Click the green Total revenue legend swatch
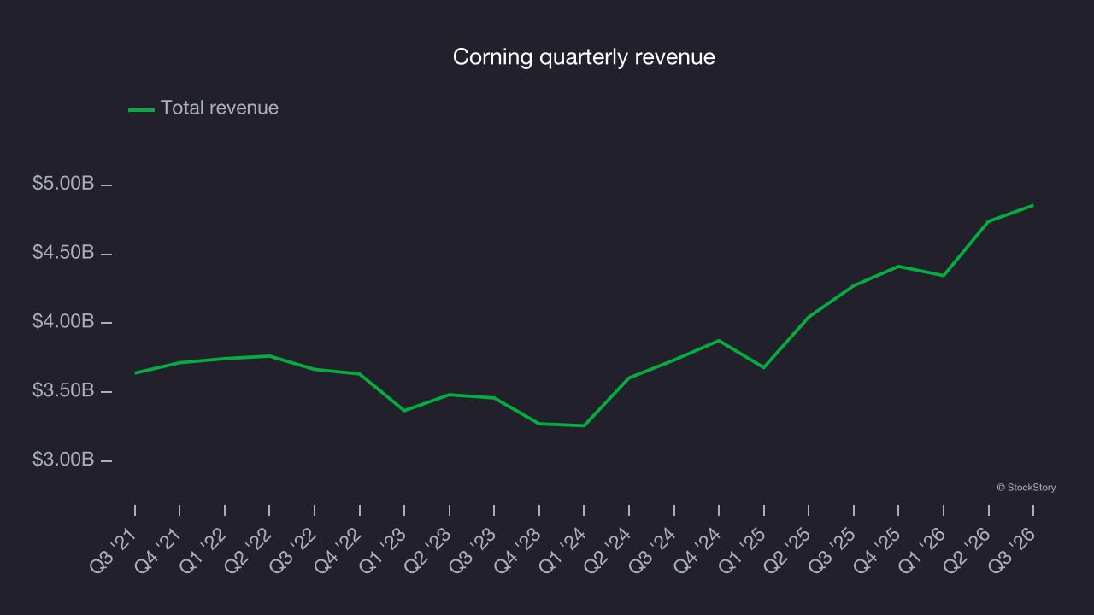 141,109
